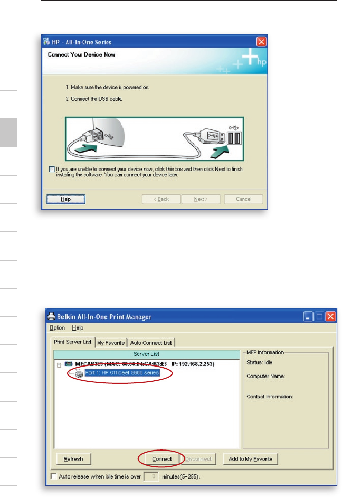Select Port 1: HP Officejet 5600 series
This screenshot has height=497, width=342.
[122, 373]
